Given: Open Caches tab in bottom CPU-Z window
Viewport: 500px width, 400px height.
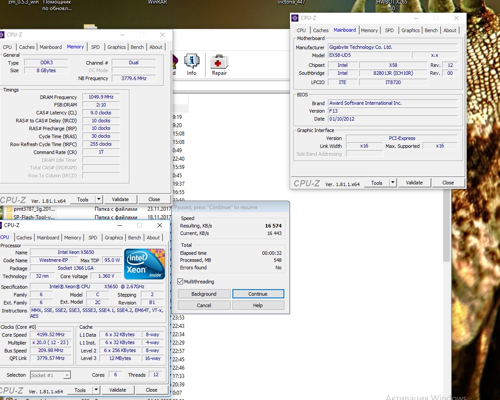Looking at the screenshot, I should pos(24,238).
